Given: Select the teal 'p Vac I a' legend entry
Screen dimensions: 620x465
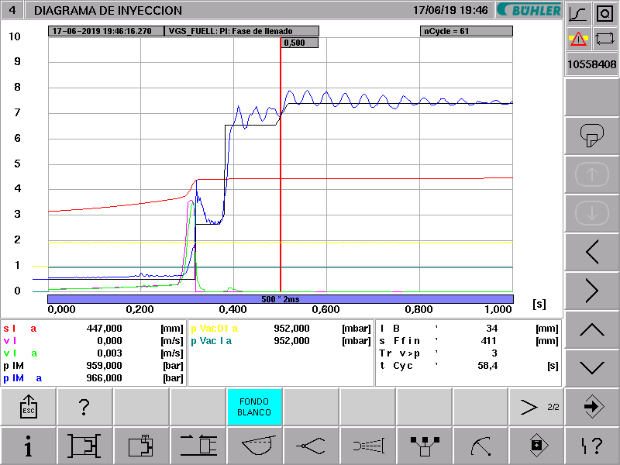Looking at the screenshot, I should pos(211,341).
